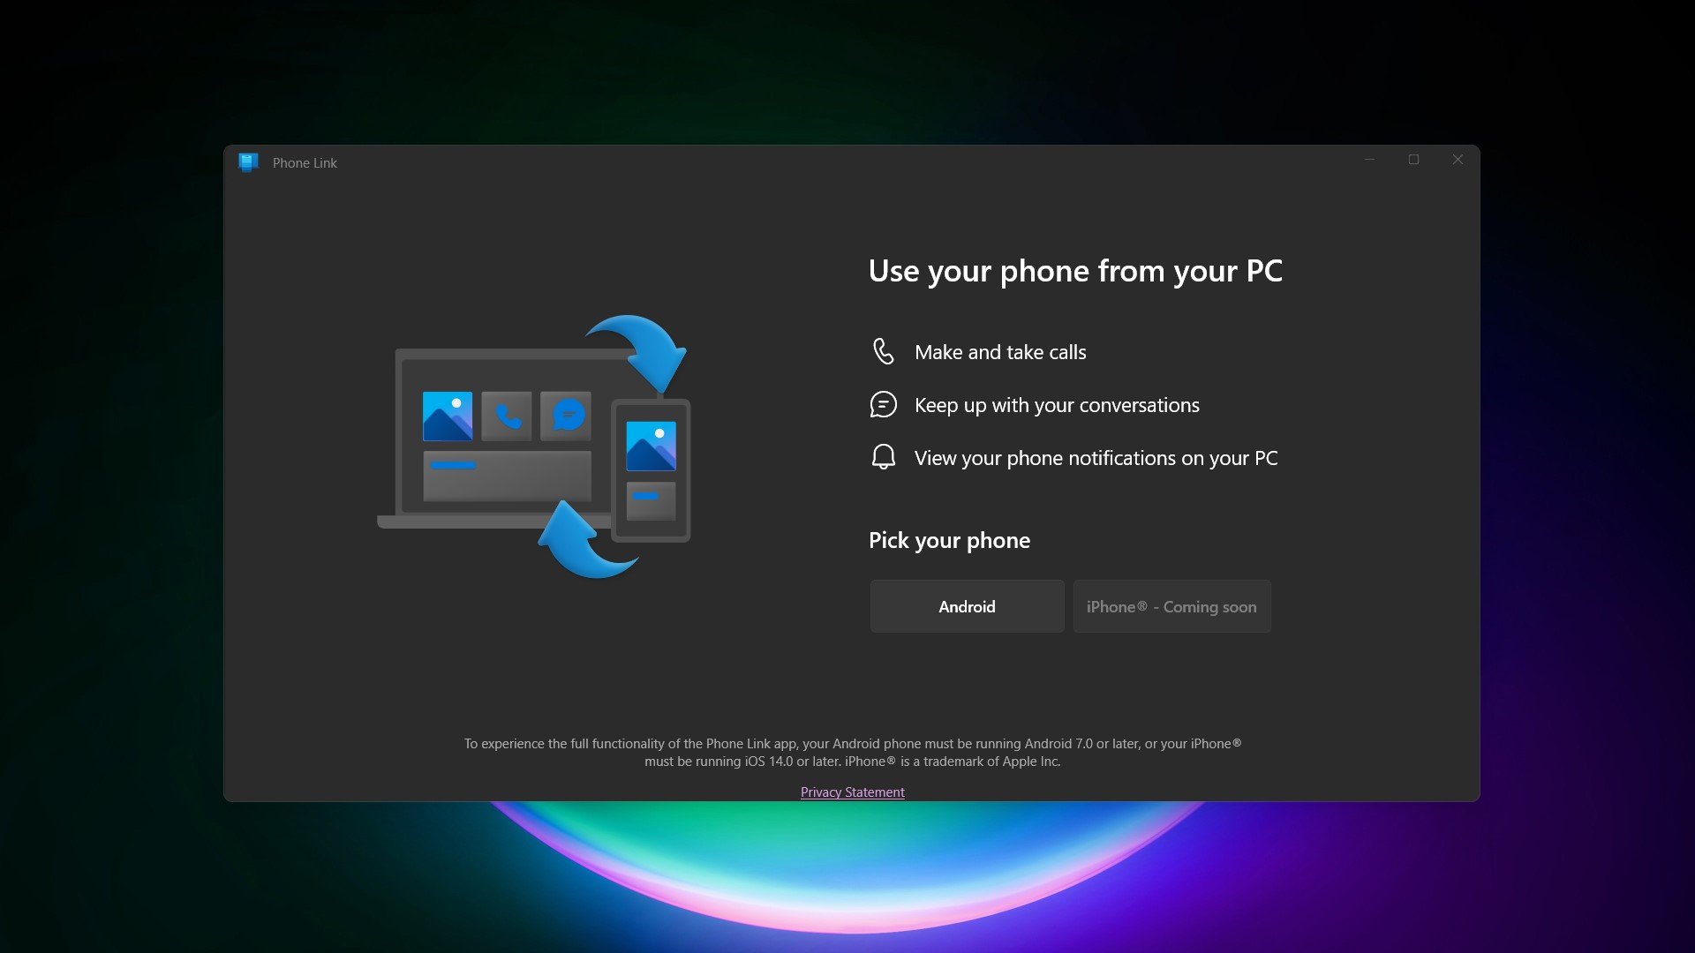Click the Phone Link app icon in title bar
Screen dimensions: 1695x953
click(x=248, y=162)
